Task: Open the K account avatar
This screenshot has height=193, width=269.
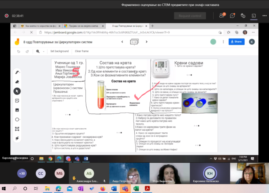Action: [252, 42]
